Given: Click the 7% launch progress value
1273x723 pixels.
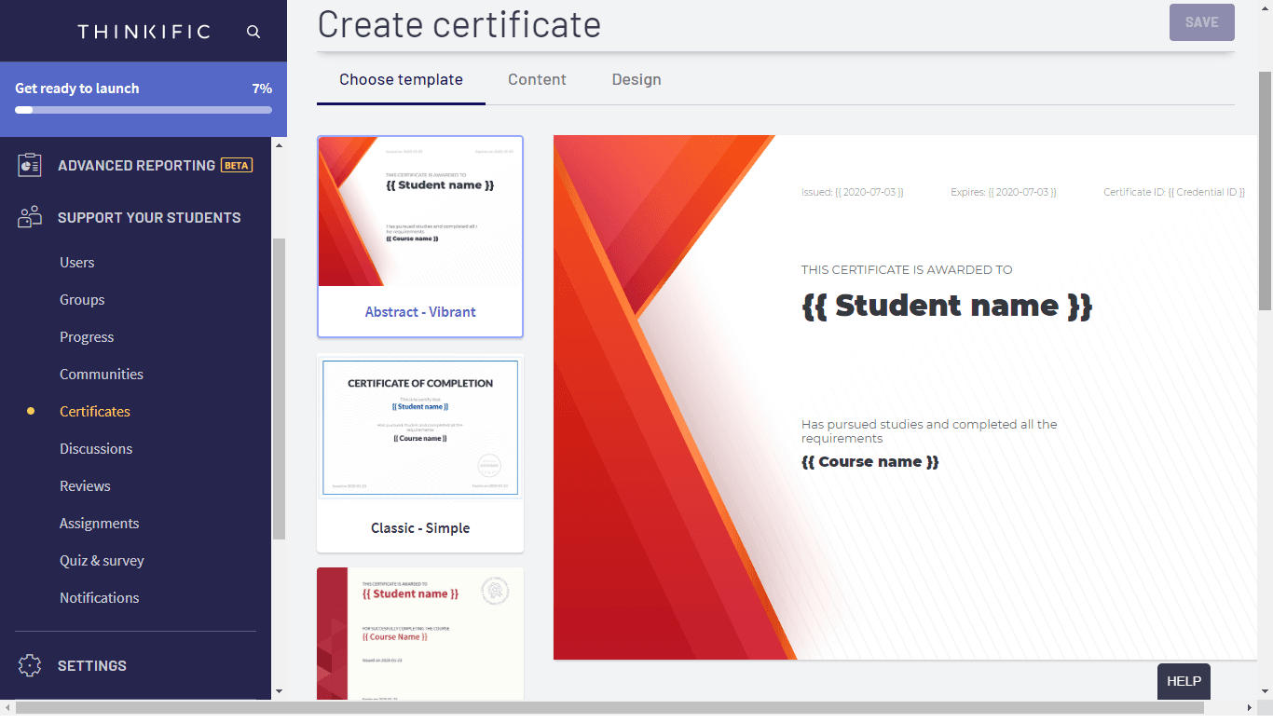Looking at the screenshot, I should click(262, 89).
